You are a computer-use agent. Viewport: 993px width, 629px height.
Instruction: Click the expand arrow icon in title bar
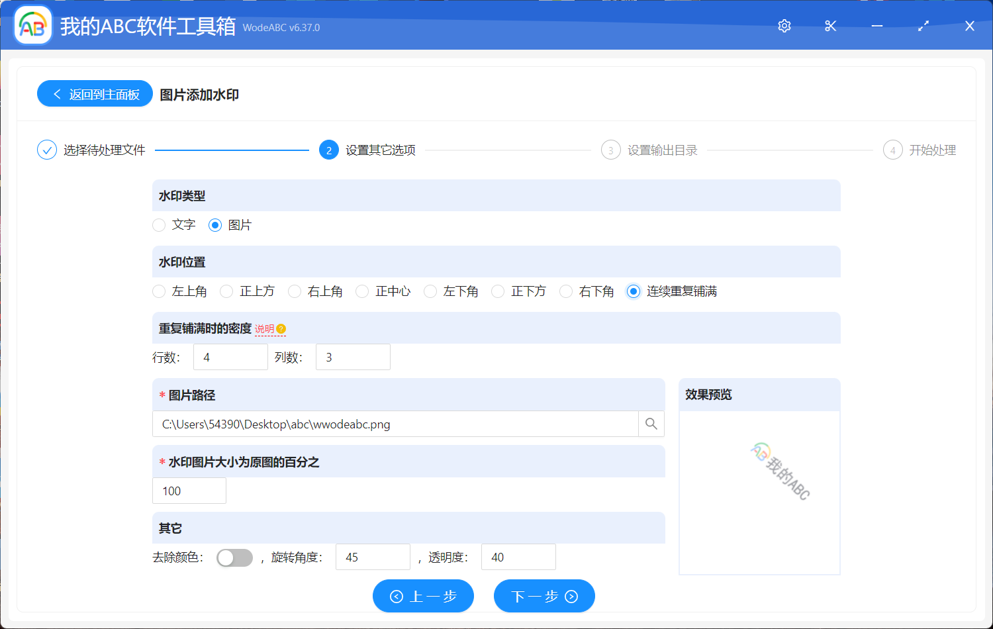(x=923, y=26)
